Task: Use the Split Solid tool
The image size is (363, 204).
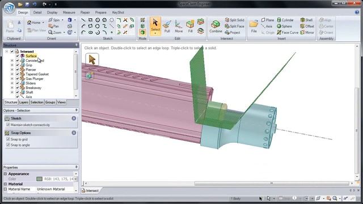Action: click(x=234, y=20)
